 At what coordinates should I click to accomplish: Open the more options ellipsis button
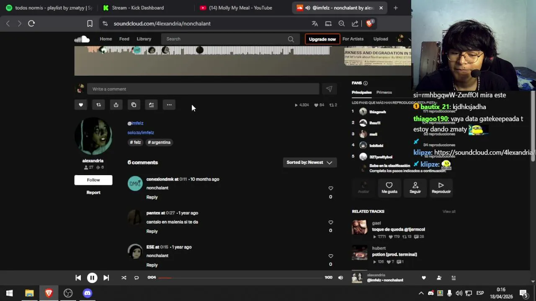coord(169,105)
